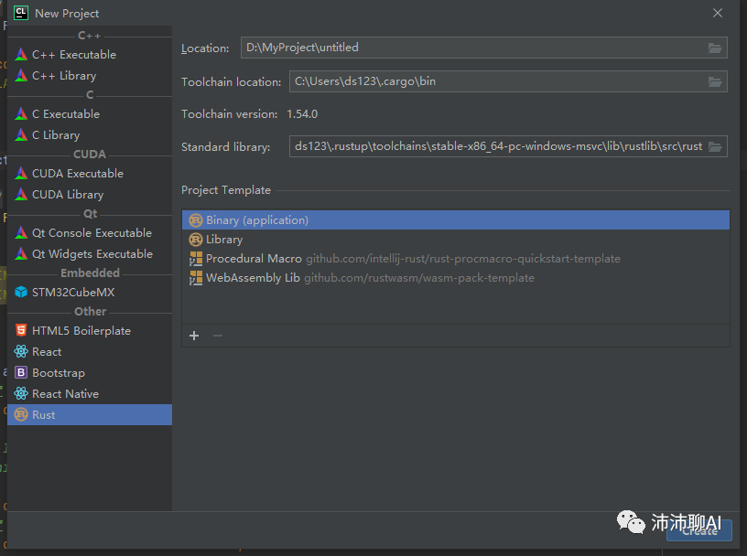Select React Native project type
This screenshot has width=747, height=556.
(x=90, y=393)
